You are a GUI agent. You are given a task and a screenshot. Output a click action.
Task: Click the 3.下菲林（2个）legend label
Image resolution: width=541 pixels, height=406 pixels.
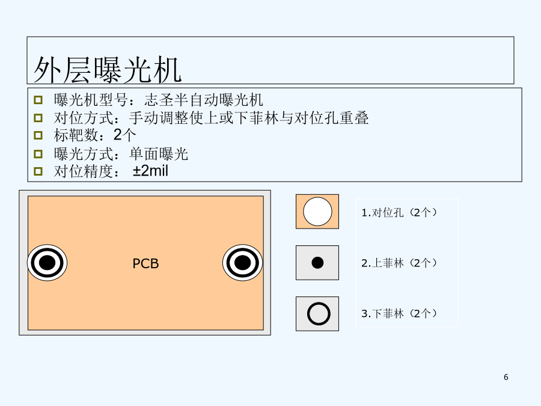click(x=399, y=313)
